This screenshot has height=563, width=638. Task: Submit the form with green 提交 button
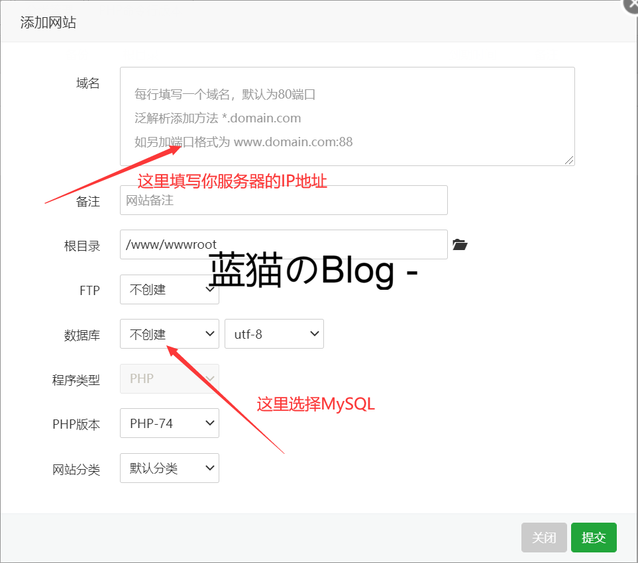tap(594, 537)
